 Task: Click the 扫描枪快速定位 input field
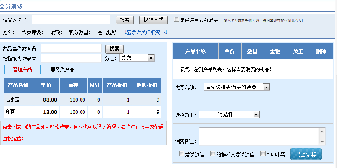71,58
